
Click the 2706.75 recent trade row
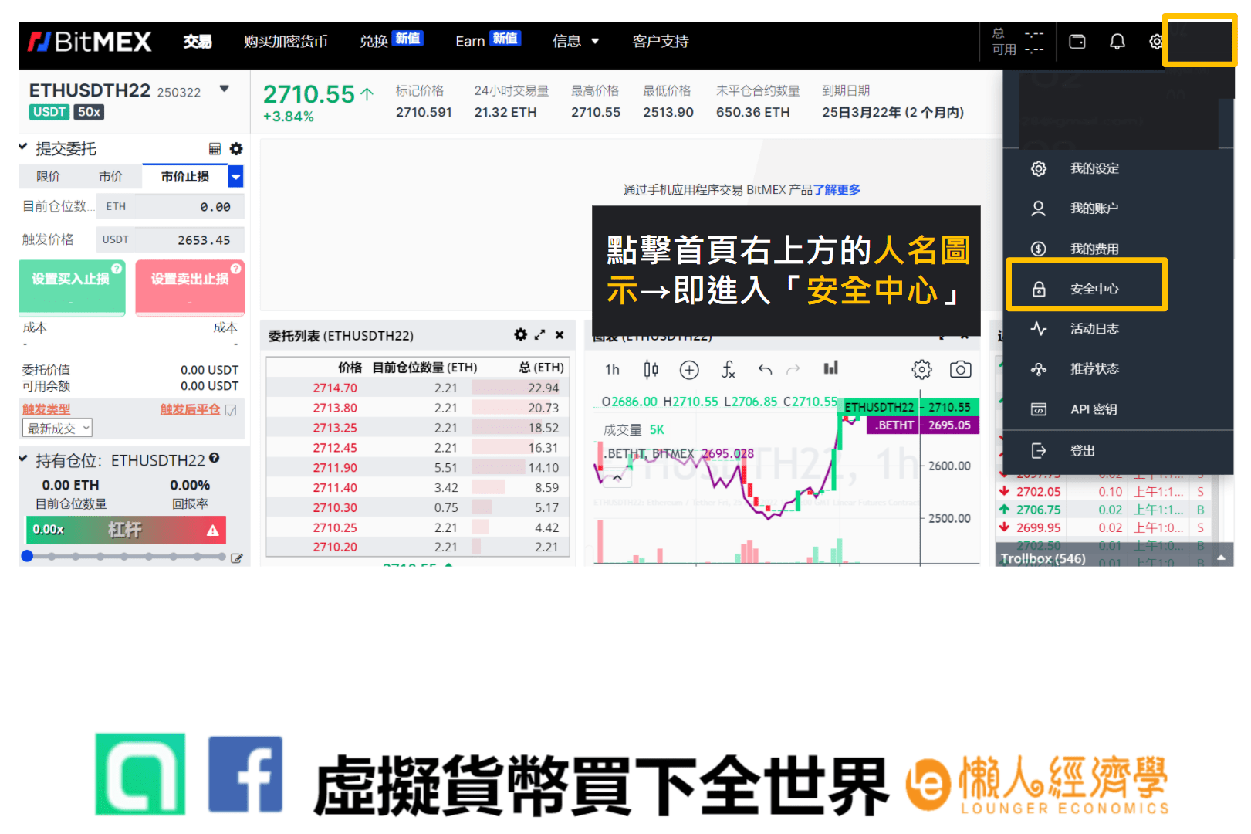[x=1102, y=510]
